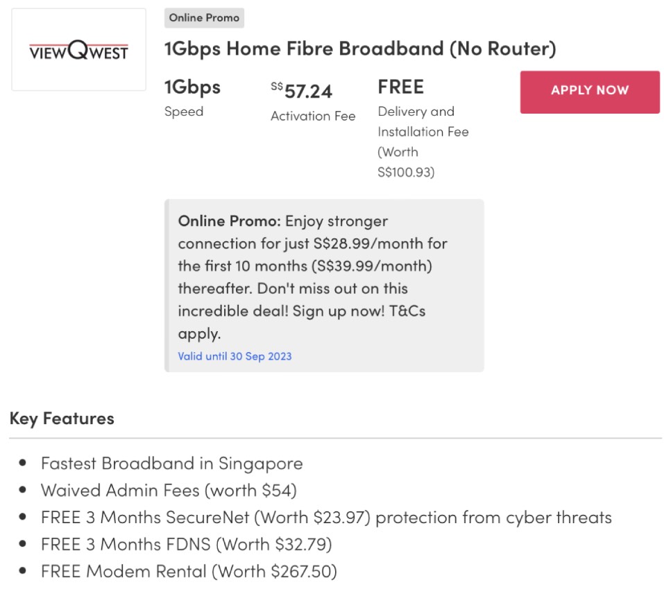Click the 'Activation Fee' label
Screen dimensions: 664x589
(x=313, y=116)
